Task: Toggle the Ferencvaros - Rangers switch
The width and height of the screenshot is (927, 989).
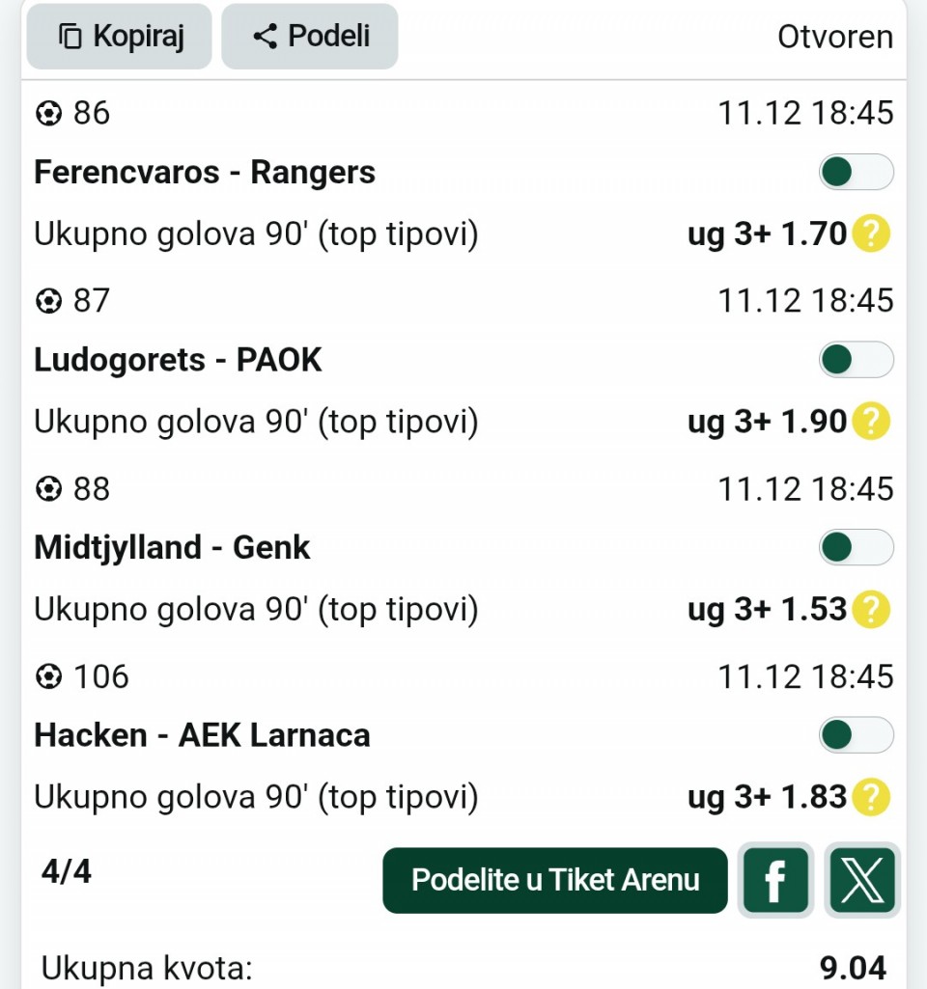Action: click(x=856, y=173)
